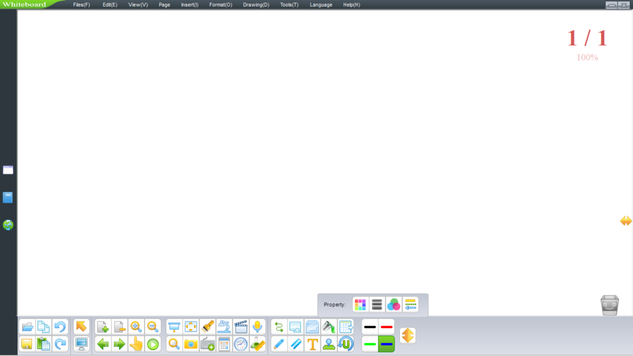Click the desk lamp icon

click(x=224, y=326)
